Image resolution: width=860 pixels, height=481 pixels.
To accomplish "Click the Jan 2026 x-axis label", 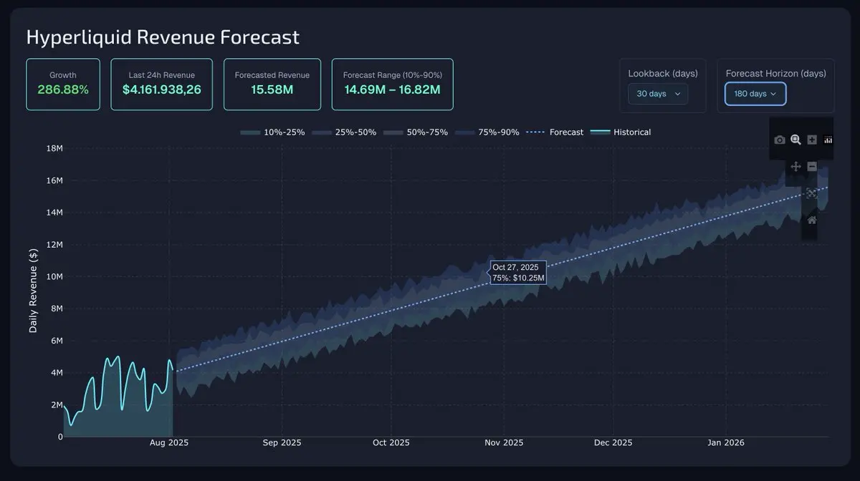I will pos(726,443).
